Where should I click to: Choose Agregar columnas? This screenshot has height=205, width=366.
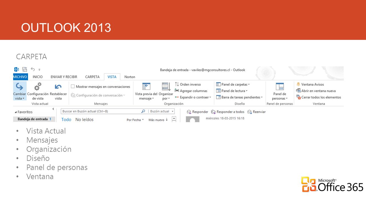point(191,91)
